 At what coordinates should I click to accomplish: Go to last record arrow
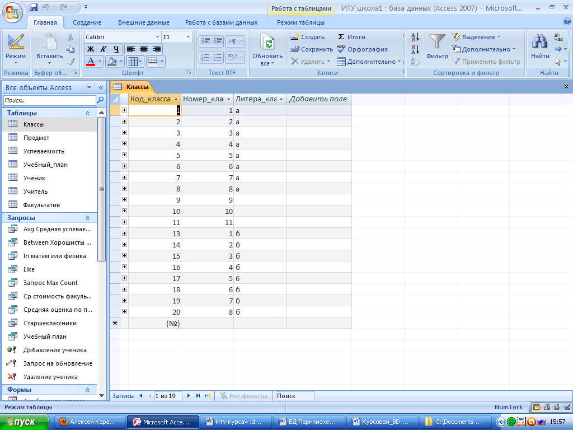point(198,396)
